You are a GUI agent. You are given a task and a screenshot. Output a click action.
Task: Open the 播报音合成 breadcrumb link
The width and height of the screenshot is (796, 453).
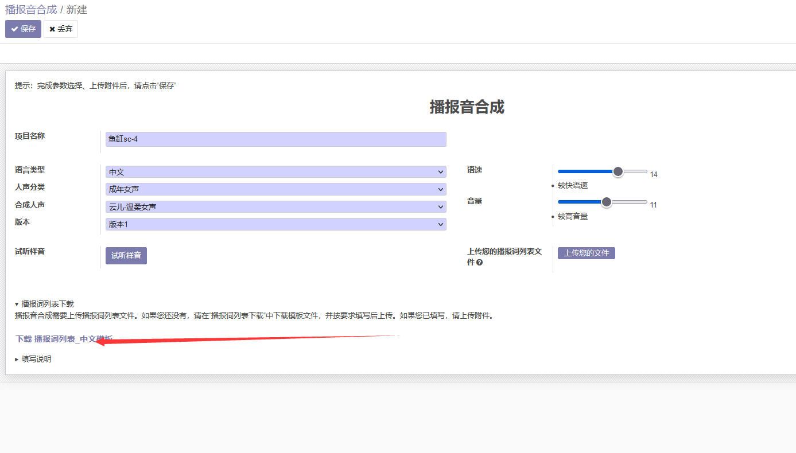point(31,9)
